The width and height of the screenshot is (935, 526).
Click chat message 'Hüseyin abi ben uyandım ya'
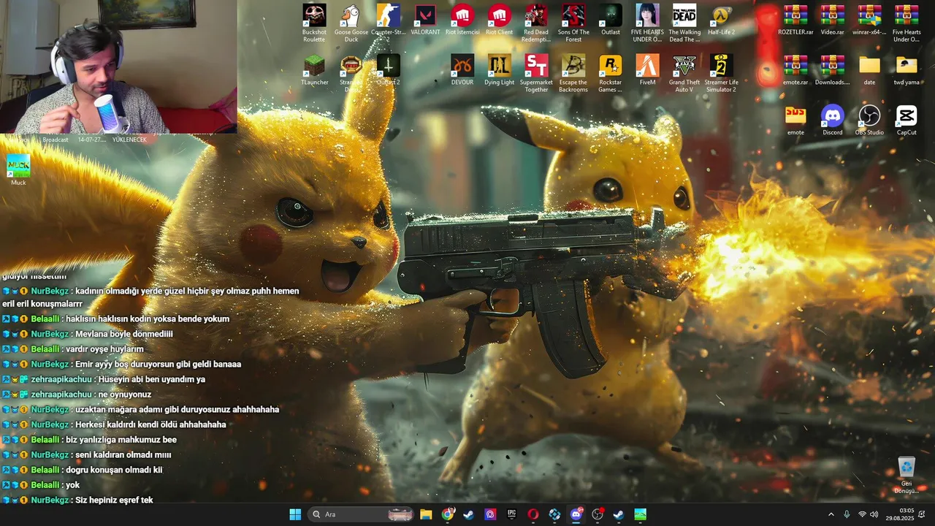(x=151, y=379)
